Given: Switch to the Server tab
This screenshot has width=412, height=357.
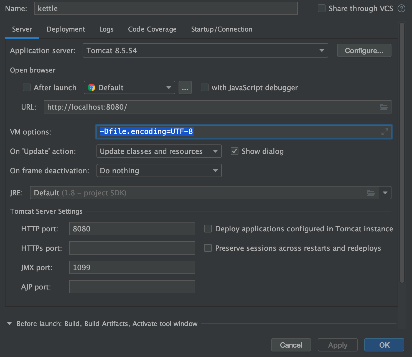Looking at the screenshot, I should pos(22,29).
